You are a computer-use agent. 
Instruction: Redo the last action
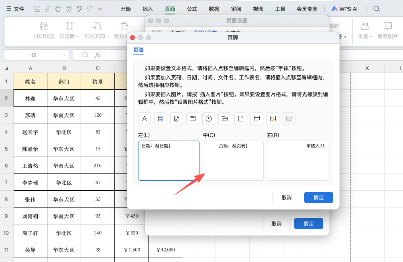pos(90,9)
